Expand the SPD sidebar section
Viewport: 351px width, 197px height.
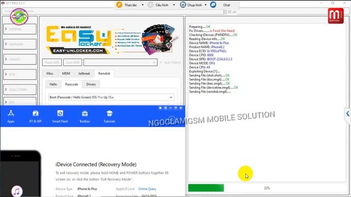[20, 102]
